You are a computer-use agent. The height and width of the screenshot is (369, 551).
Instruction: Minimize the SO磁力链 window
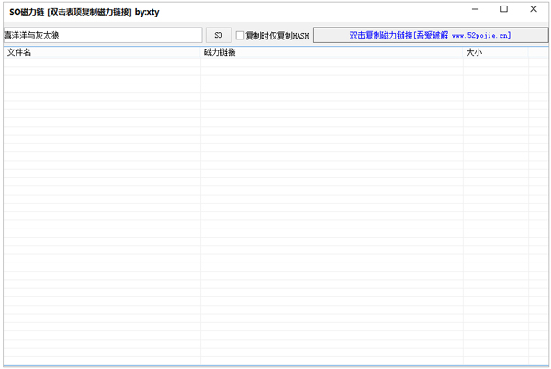[475, 9]
